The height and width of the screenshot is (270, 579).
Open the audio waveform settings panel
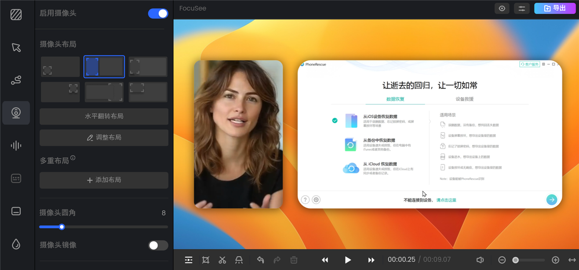click(x=16, y=146)
